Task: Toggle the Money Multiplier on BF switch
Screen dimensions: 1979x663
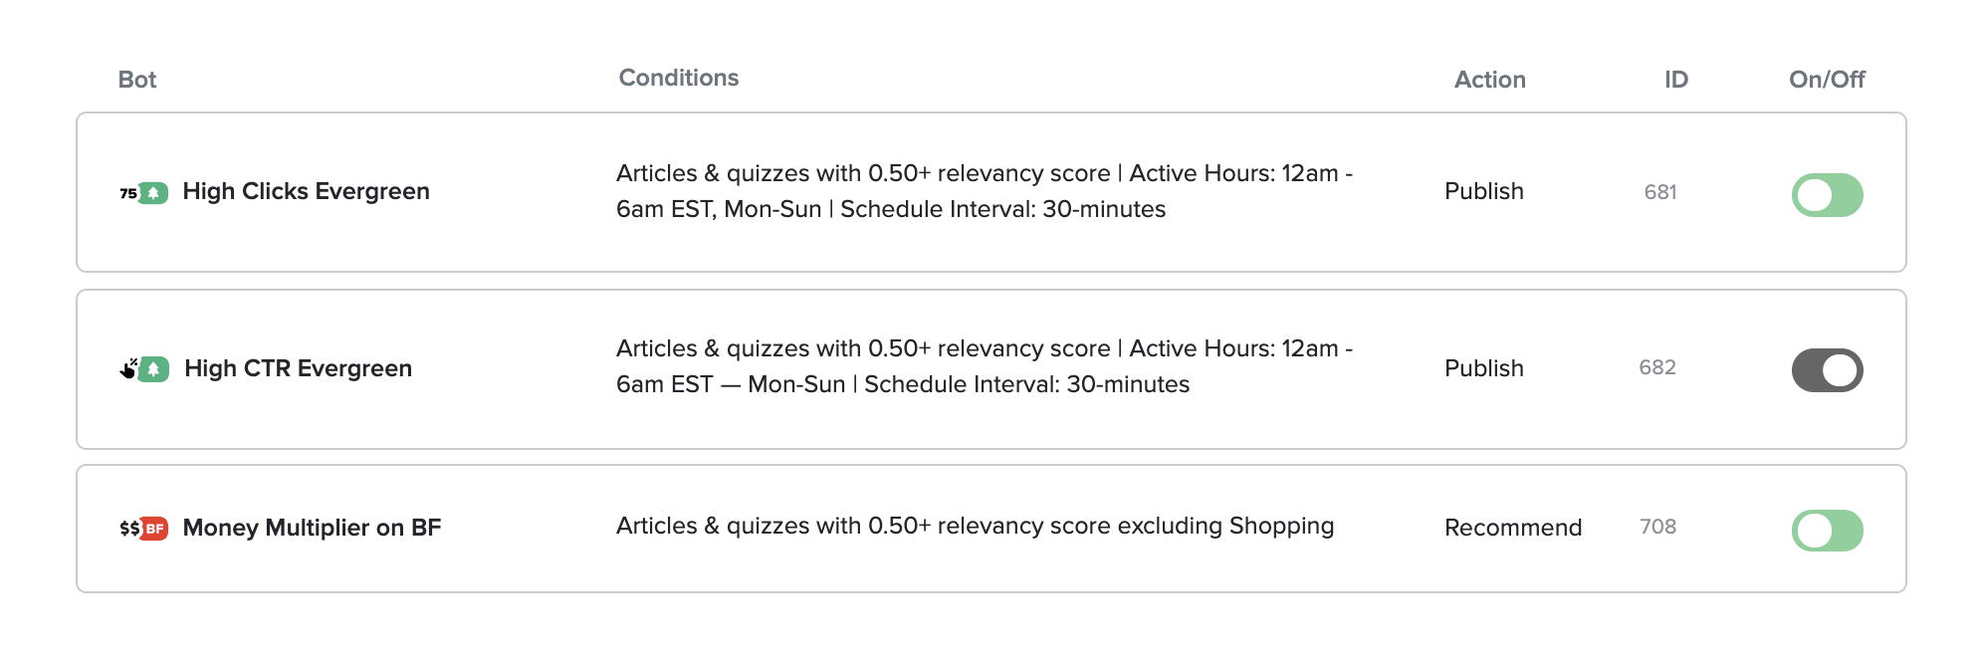Action: pos(1827,531)
